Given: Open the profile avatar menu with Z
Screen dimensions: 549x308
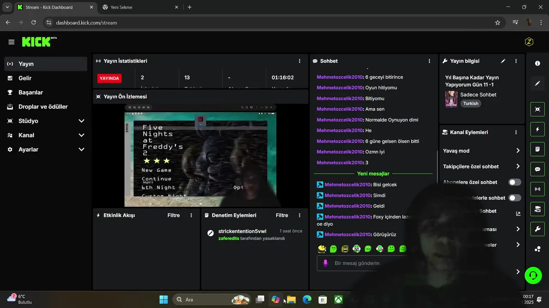Looking at the screenshot, I should tap(529, 41).
